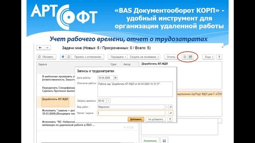
Task: Click the Срок column header
Action: point(115,64)
